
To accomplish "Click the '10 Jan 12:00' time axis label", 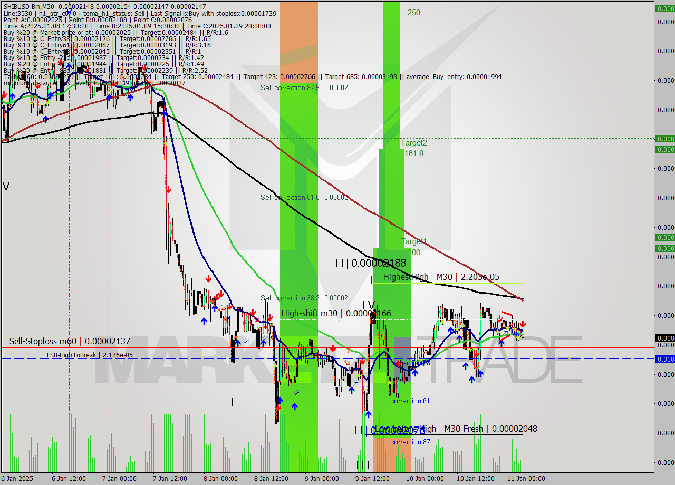I will (477, 479).
